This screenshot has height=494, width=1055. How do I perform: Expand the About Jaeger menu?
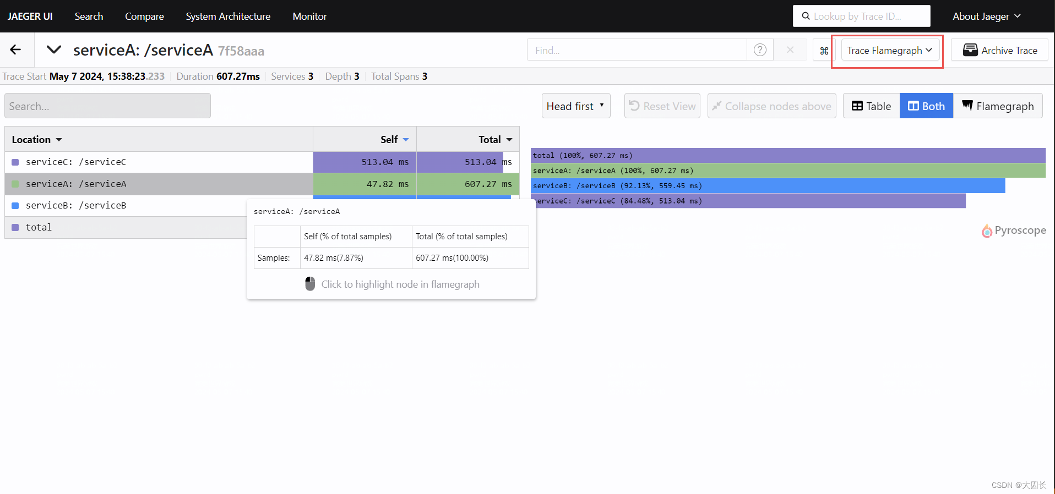987,17
